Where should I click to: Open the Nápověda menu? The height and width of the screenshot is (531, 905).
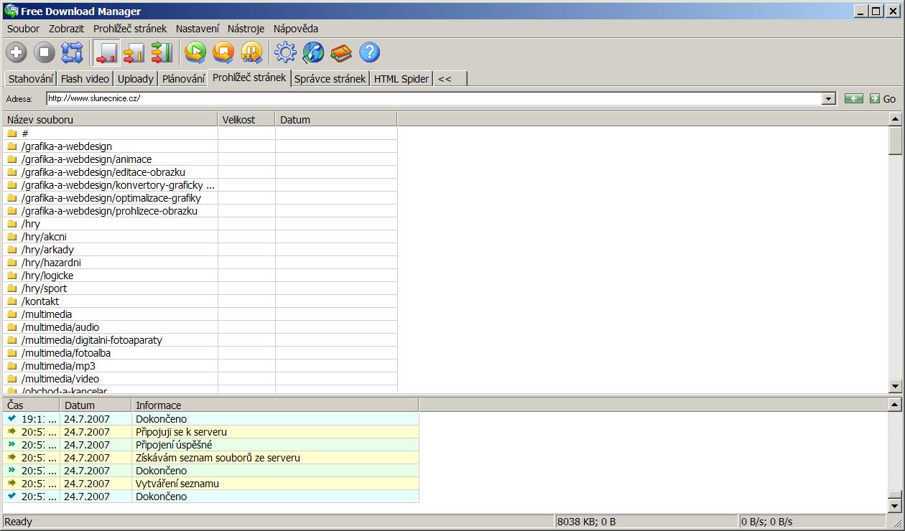pyautogui.click(x=296, y=29)
